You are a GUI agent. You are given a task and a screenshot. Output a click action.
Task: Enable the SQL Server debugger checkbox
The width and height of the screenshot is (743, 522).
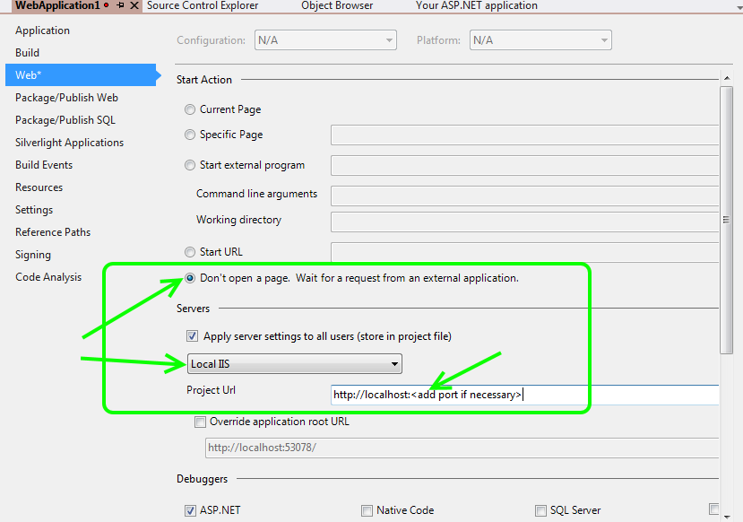coord(540,510)
